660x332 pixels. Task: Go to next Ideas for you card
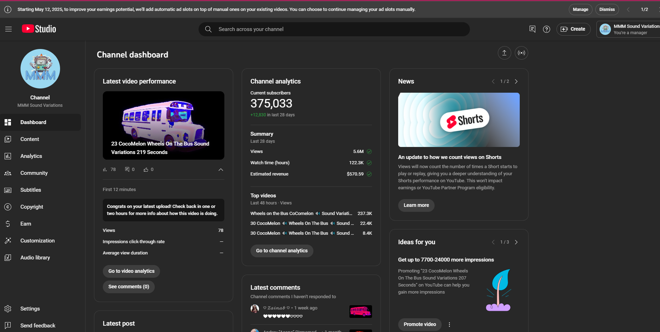pos(516,242)
